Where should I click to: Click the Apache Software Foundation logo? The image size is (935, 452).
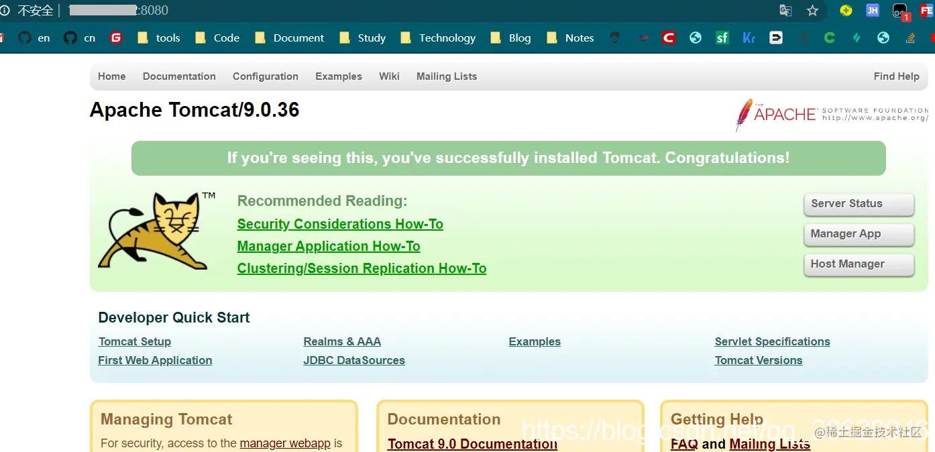pos(832,115)
